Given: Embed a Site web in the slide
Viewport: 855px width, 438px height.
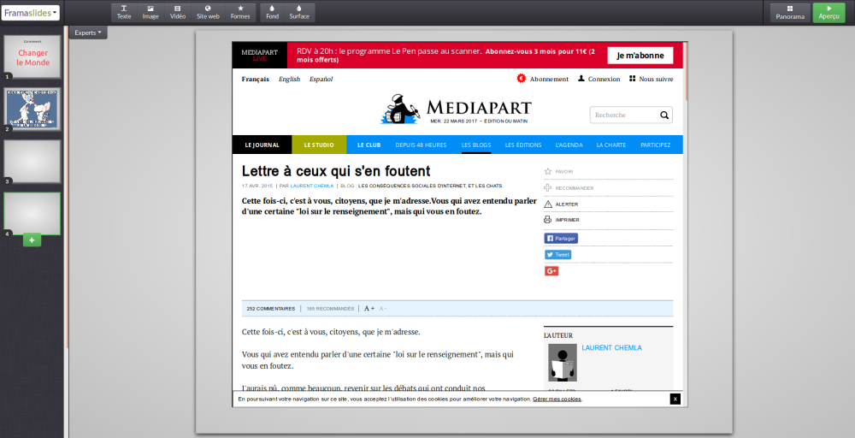Looking at the screenshot, I should click(x=208, y=13).
